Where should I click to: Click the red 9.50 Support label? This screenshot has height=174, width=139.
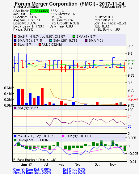(133, 98)
